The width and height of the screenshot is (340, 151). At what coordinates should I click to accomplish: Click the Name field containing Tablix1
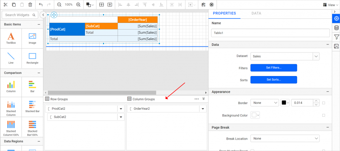click(270, 33)
